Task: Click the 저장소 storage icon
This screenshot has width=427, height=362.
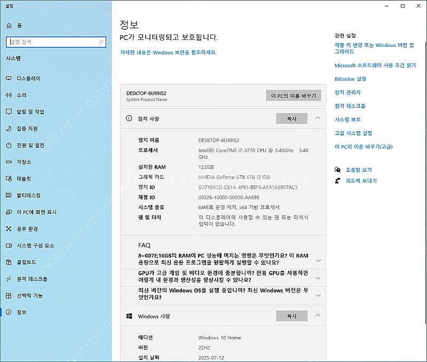Action: [9, 162]
